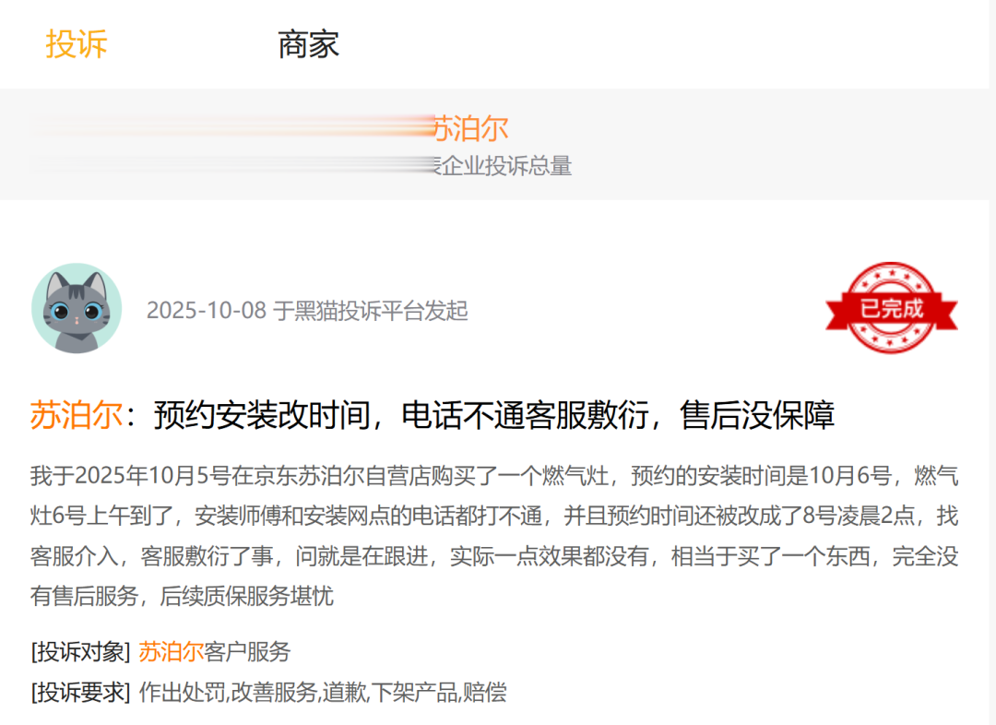
Task: Open the orange 苏泊尔 link in complaint title
Action: (77, 416)
